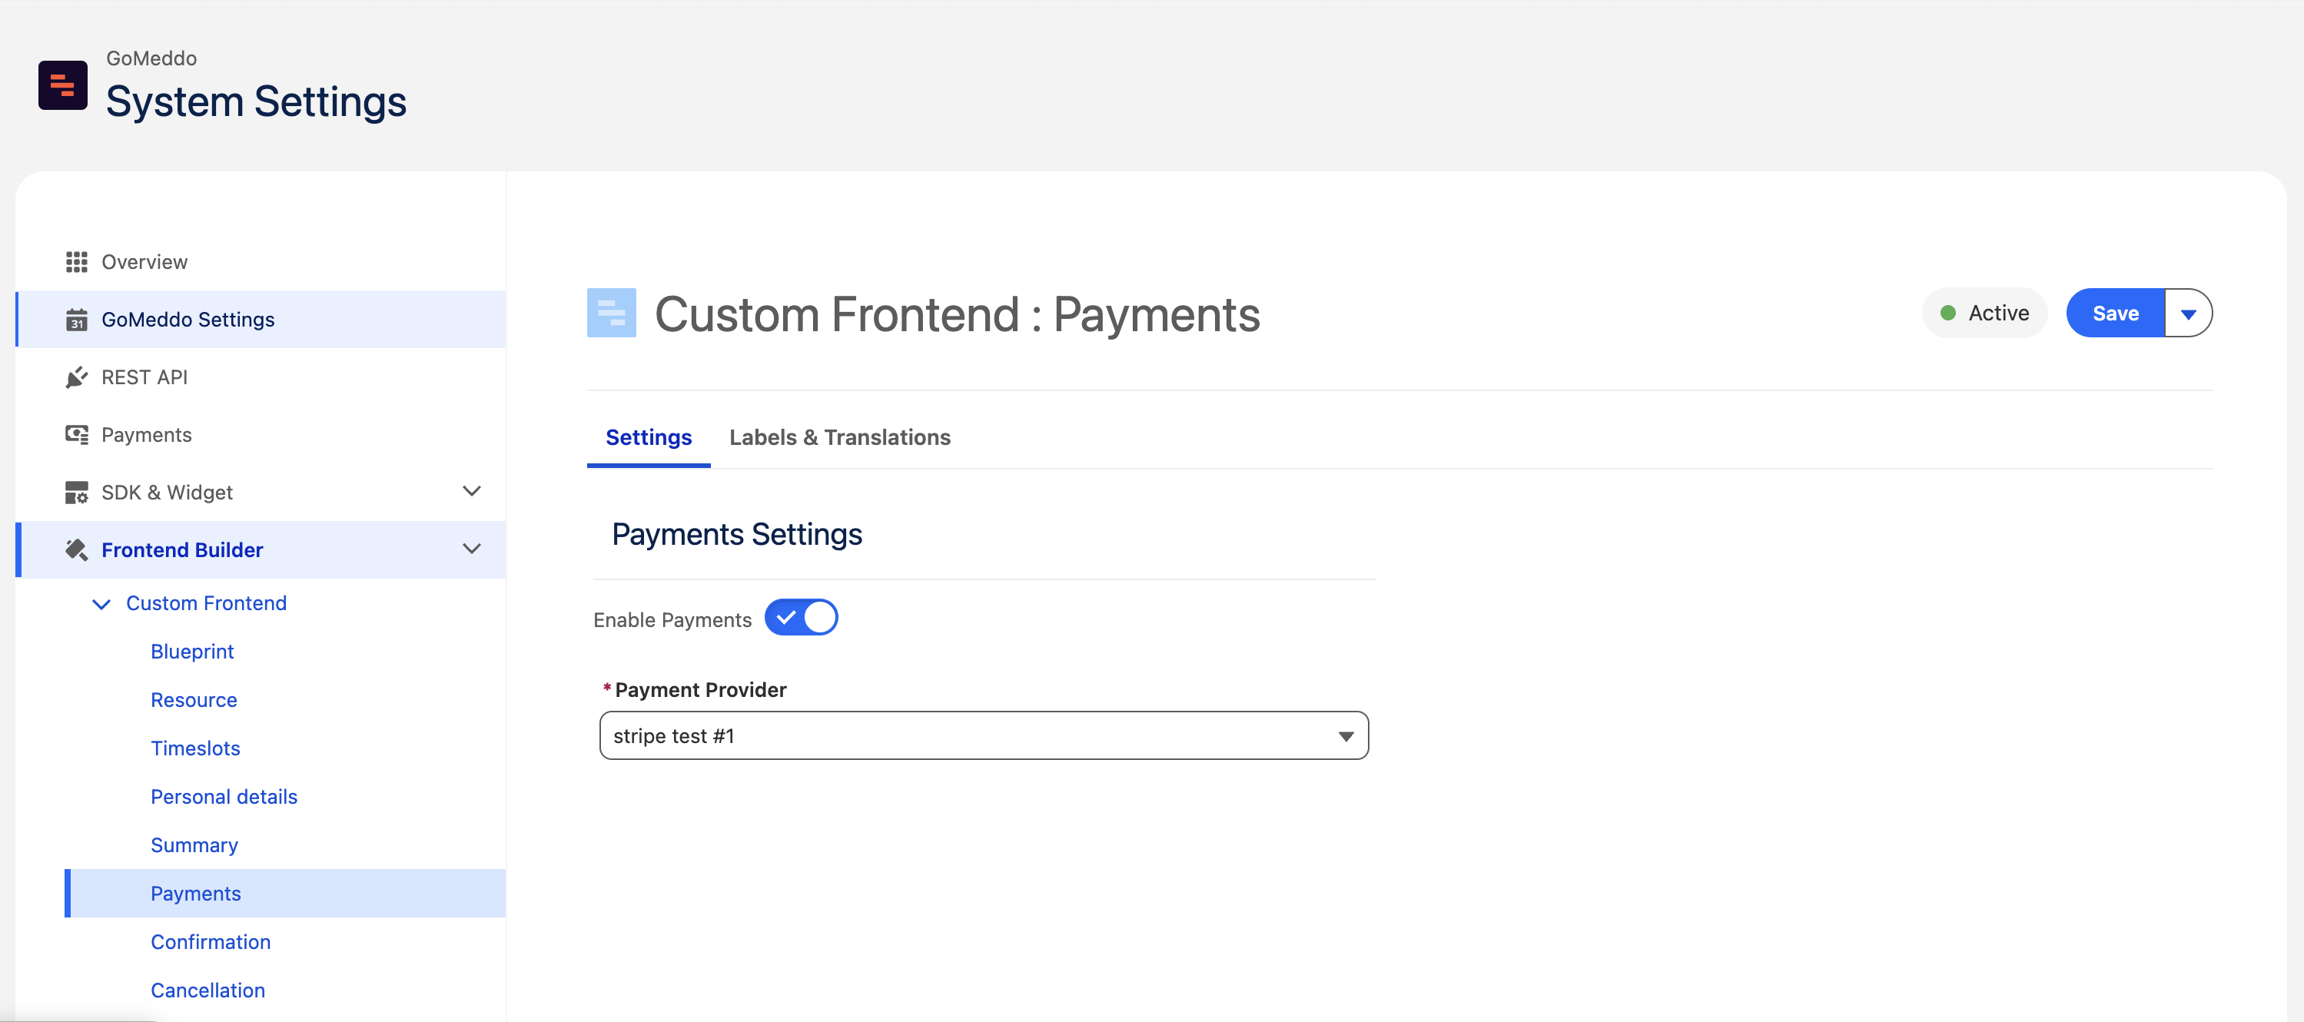Click the Custom Frontend page header icon

coord(611,313)
